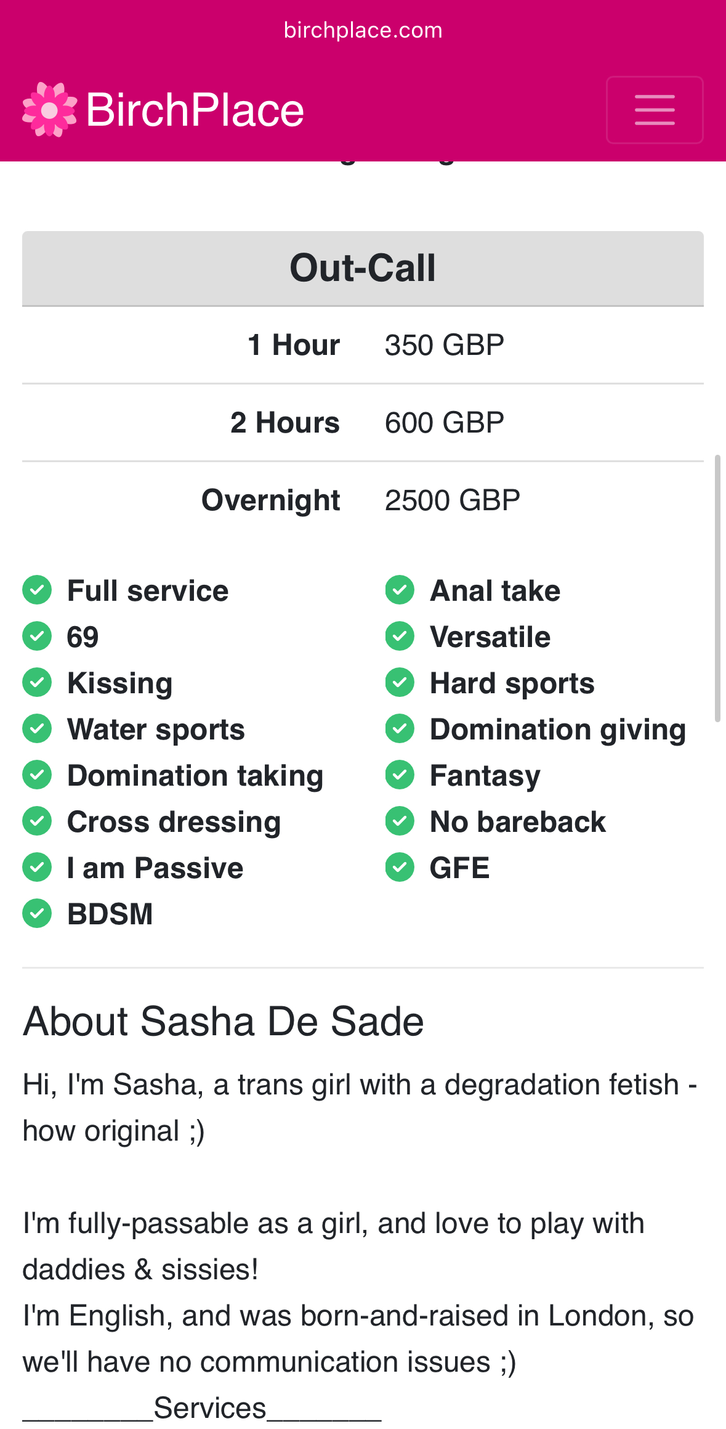Tap the birchplace.com address bar
726x1429 pixels.
click(363, 30)
